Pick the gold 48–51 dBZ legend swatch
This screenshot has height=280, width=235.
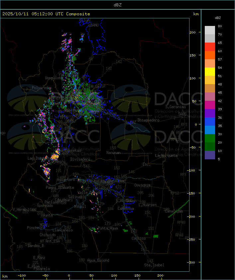(210, 80)
